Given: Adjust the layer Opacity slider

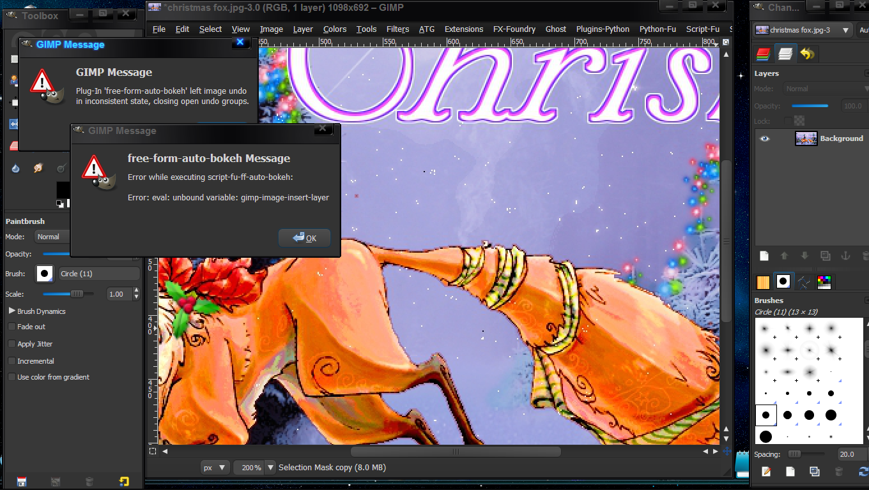Looking at the screenshot, I should pos(810,106).
